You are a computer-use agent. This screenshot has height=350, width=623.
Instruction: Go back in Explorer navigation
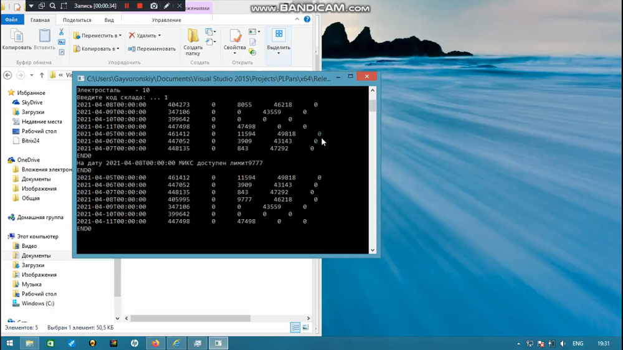click(7, 75)
